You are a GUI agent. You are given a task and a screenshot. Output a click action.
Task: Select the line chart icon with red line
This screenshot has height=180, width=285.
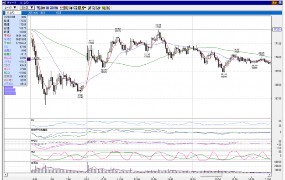62,8
